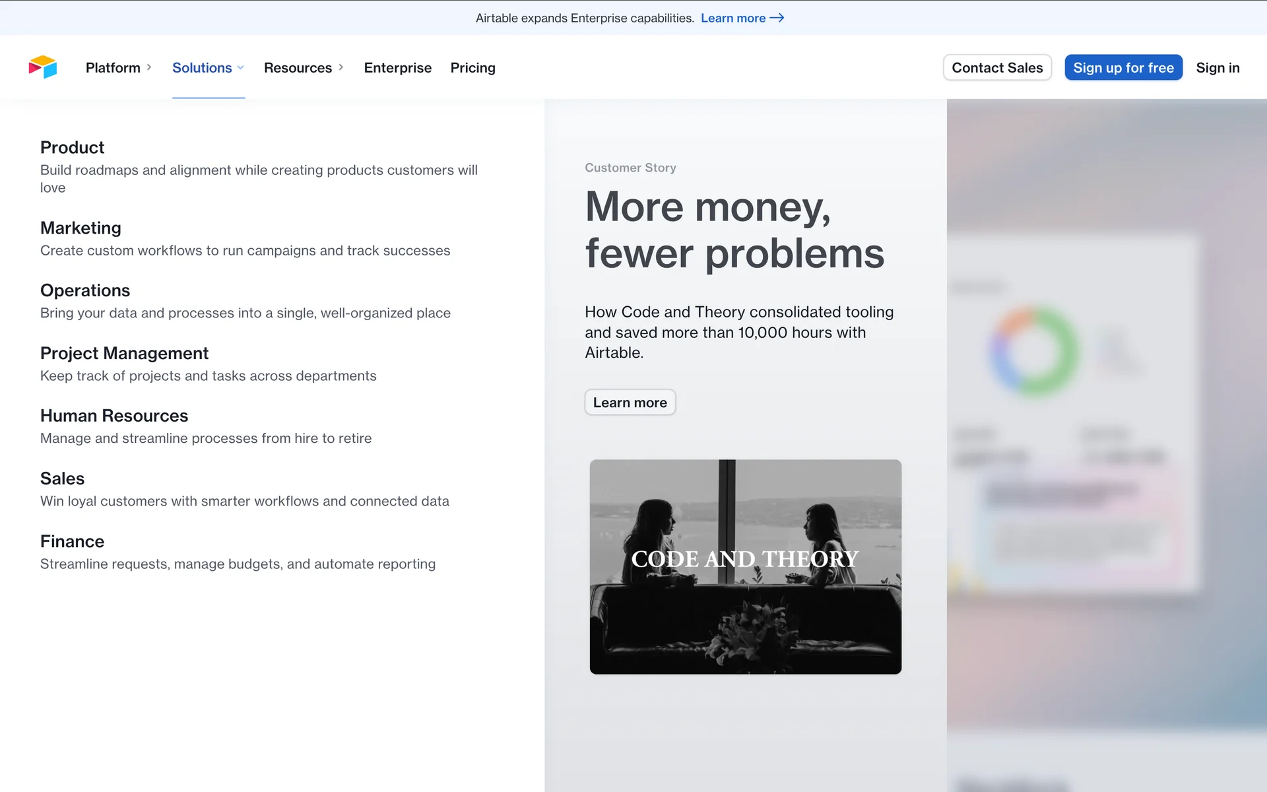
Task: Expand the Resources menu chevron
Action: 341,67
